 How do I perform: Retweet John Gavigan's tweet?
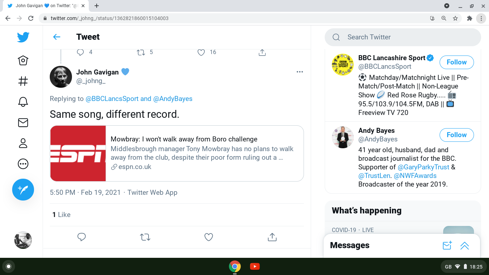tap(145, 237)
